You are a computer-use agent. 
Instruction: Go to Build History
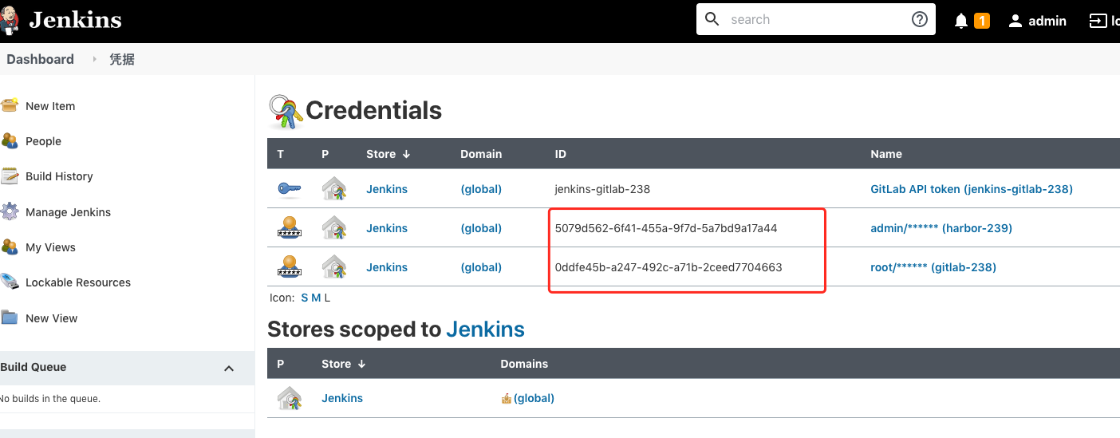coord(59,176)
